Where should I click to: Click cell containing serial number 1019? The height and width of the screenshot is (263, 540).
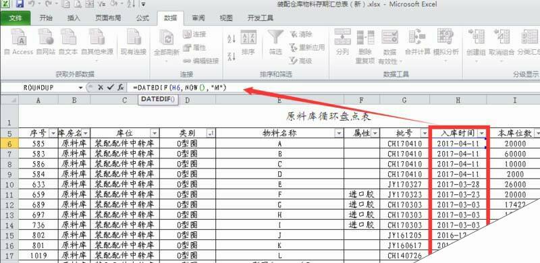click(38, 256)
